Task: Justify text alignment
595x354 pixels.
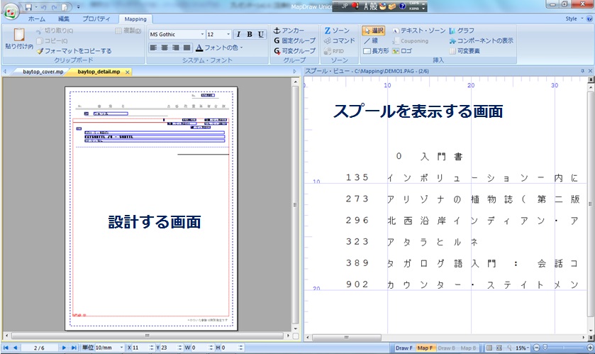Action: [187, 48]
